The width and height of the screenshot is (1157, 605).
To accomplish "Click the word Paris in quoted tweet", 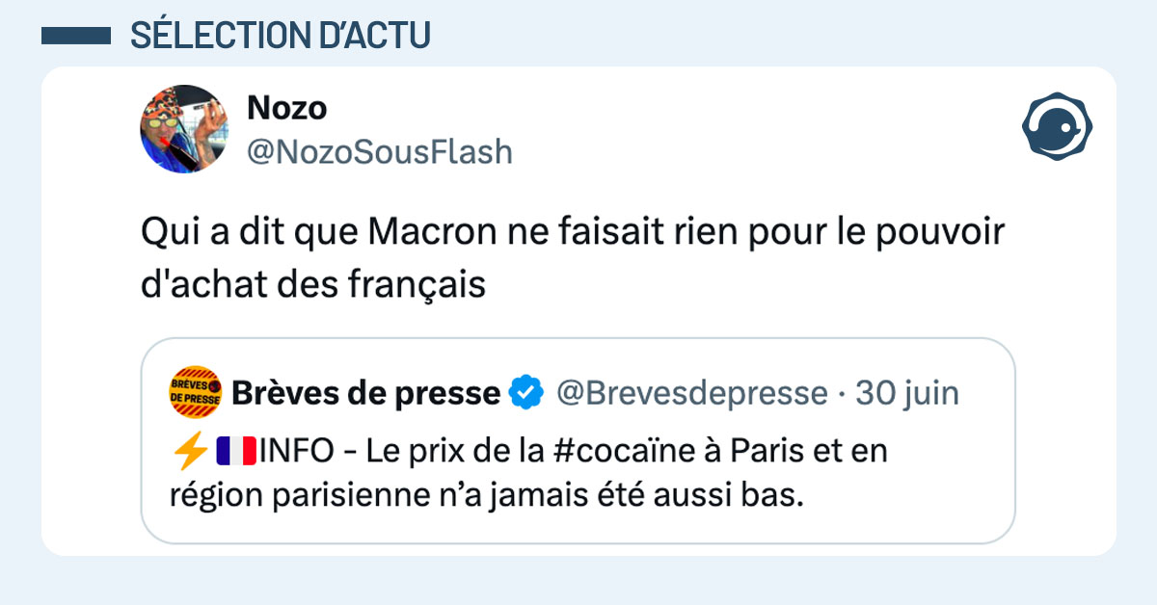I will (x=767, y=451).
